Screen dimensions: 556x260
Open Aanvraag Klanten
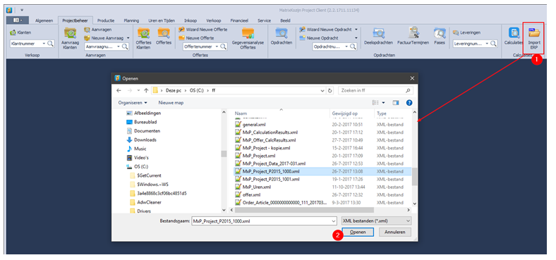coord(71,39)
